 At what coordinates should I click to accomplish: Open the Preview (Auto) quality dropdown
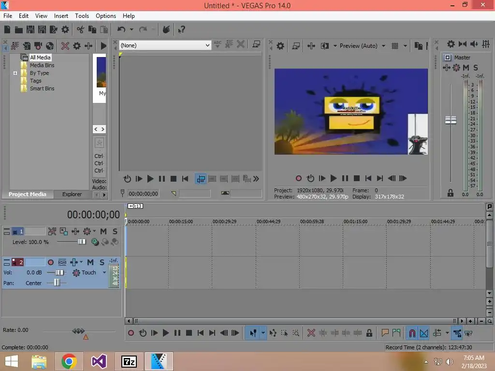(x=383, y=46)
